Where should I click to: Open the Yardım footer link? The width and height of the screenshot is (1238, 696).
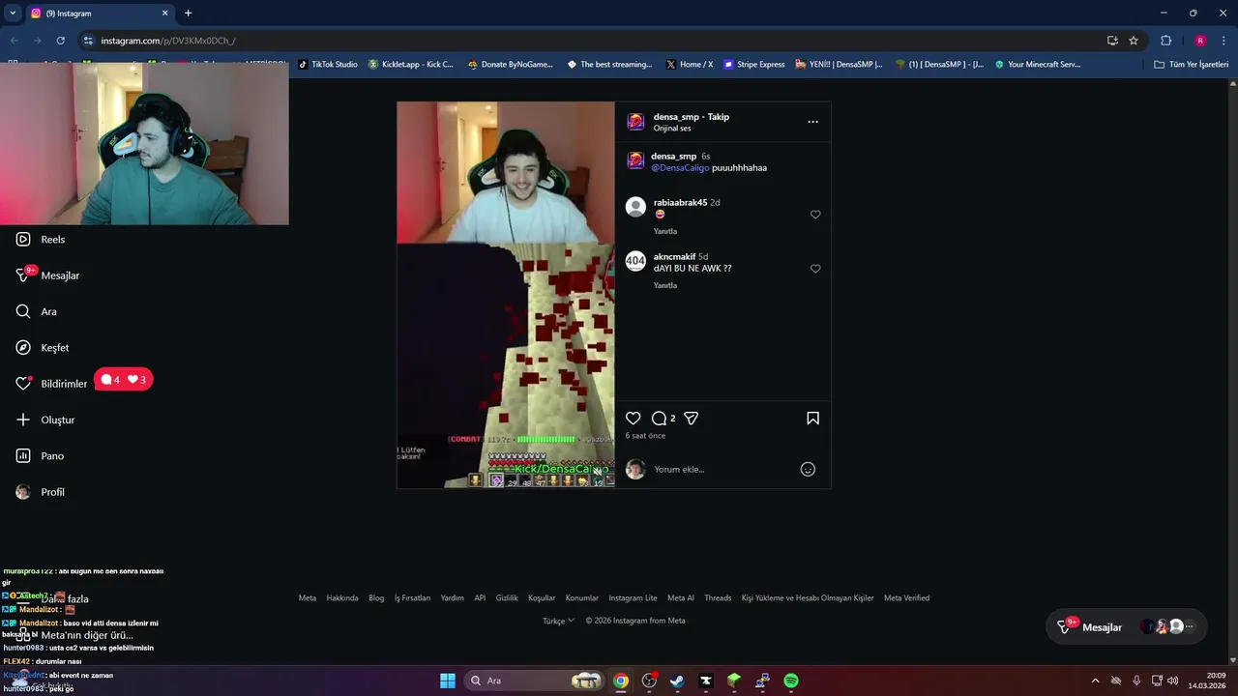(452, 598)
